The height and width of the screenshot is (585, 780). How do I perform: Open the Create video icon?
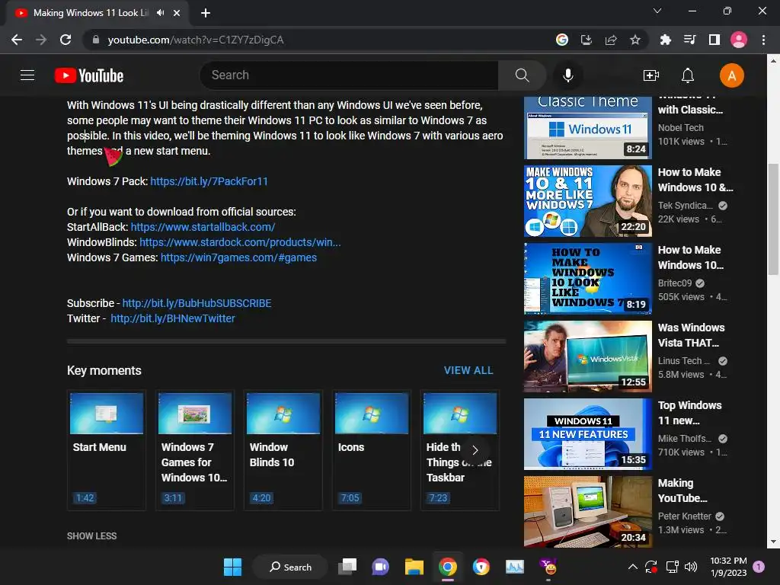pos(651,75)
